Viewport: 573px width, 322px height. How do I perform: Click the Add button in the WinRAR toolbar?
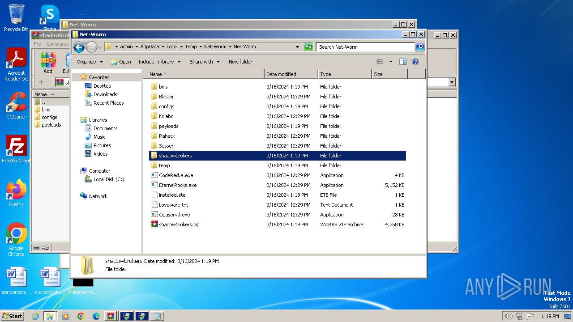pyautogui.click(x=48, y=63)
